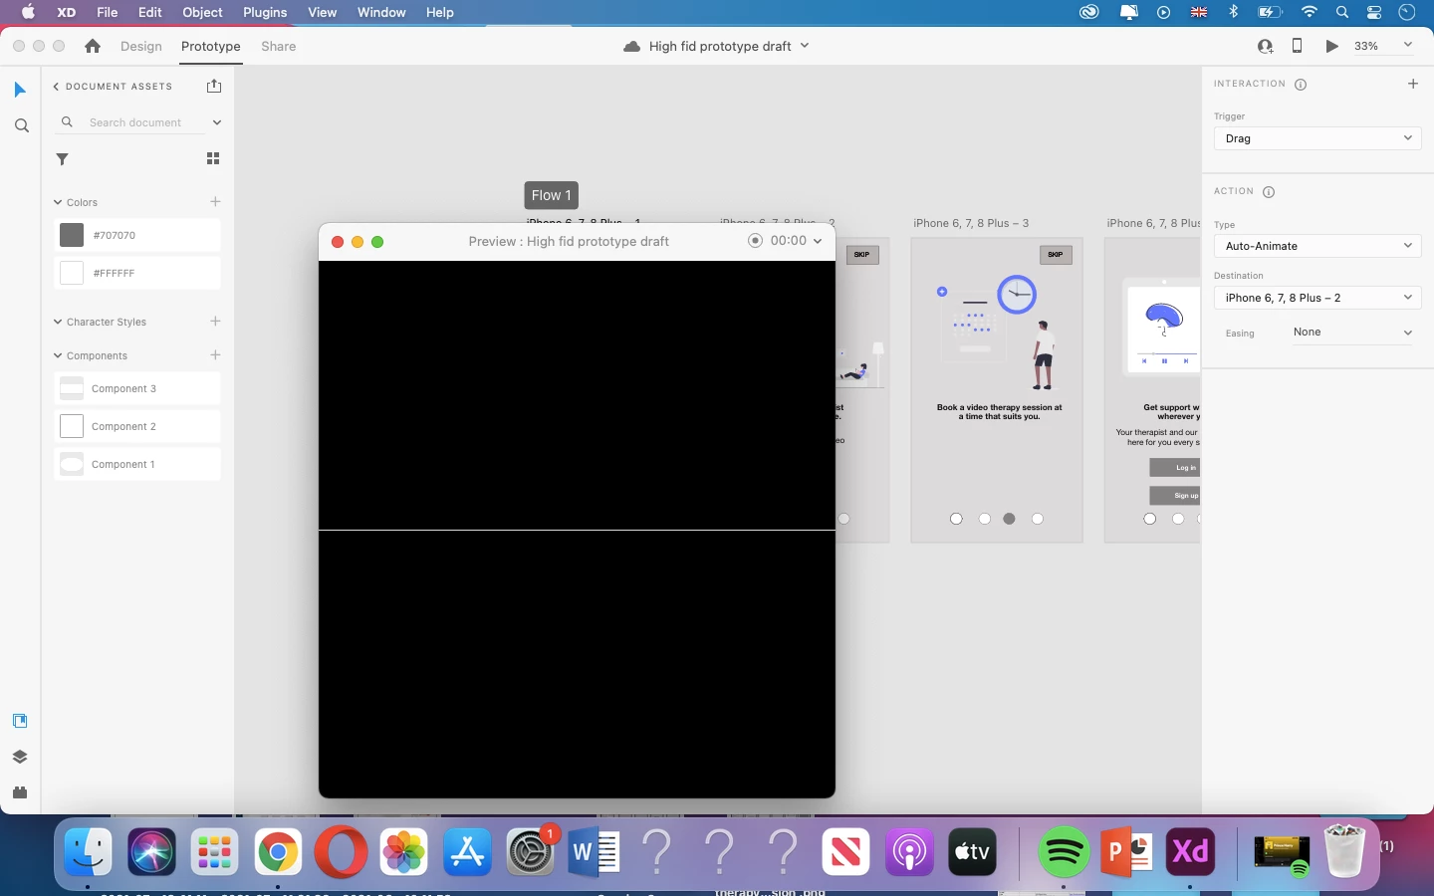Open the document title dropdown chevron
Screen dimensions: 1434x896
click(x=805, y=46)
